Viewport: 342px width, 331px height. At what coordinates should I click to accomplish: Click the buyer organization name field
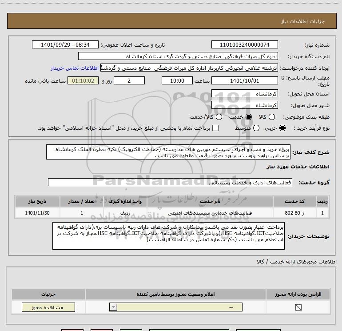click(x=178, y=56)
